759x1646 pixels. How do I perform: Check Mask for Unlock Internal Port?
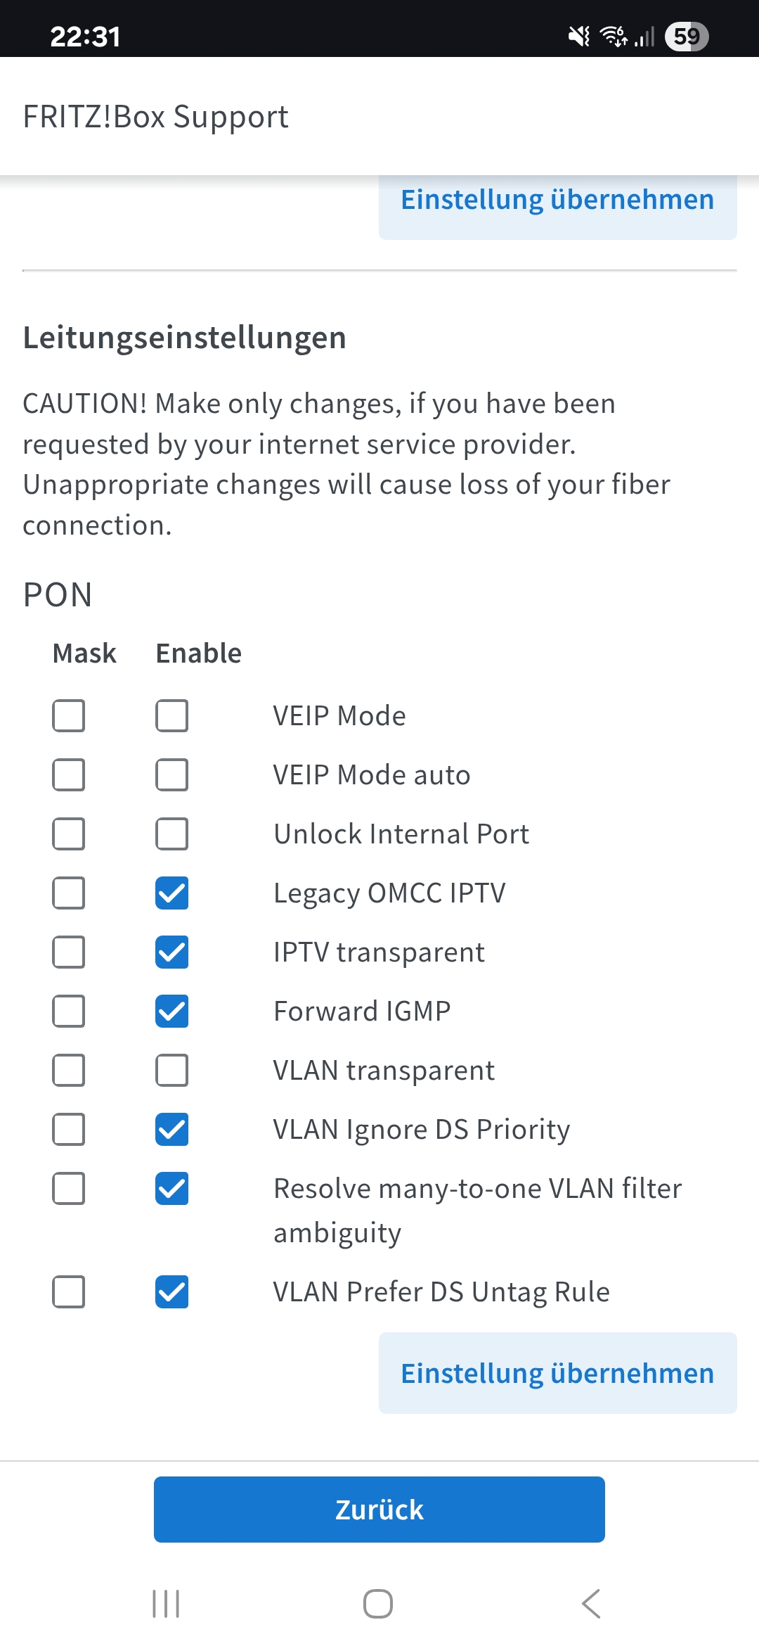69,834
